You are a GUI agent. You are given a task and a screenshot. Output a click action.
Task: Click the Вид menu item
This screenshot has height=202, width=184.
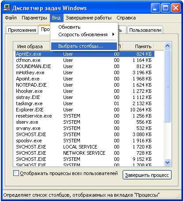56,18
